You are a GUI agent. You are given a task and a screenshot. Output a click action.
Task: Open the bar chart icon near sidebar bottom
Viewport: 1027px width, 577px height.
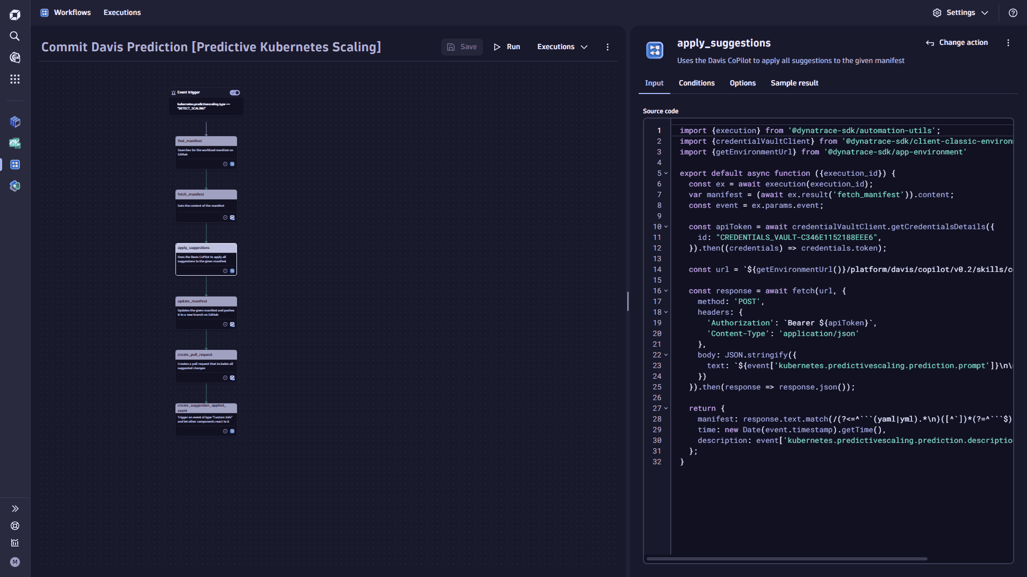coord(15,543)
